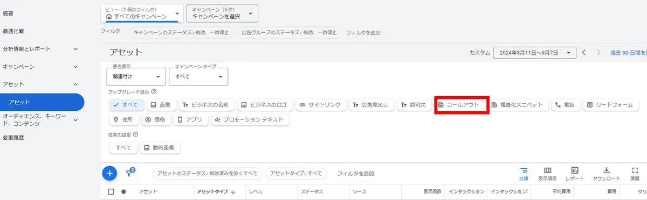Tick the select-all checkbox in table header
This screenshot has height=200, width=647.
click(111, 191)
